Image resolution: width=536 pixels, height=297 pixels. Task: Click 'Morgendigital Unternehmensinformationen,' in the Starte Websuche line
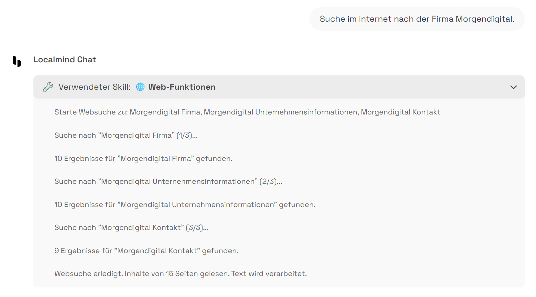click(x=281, y=112)
